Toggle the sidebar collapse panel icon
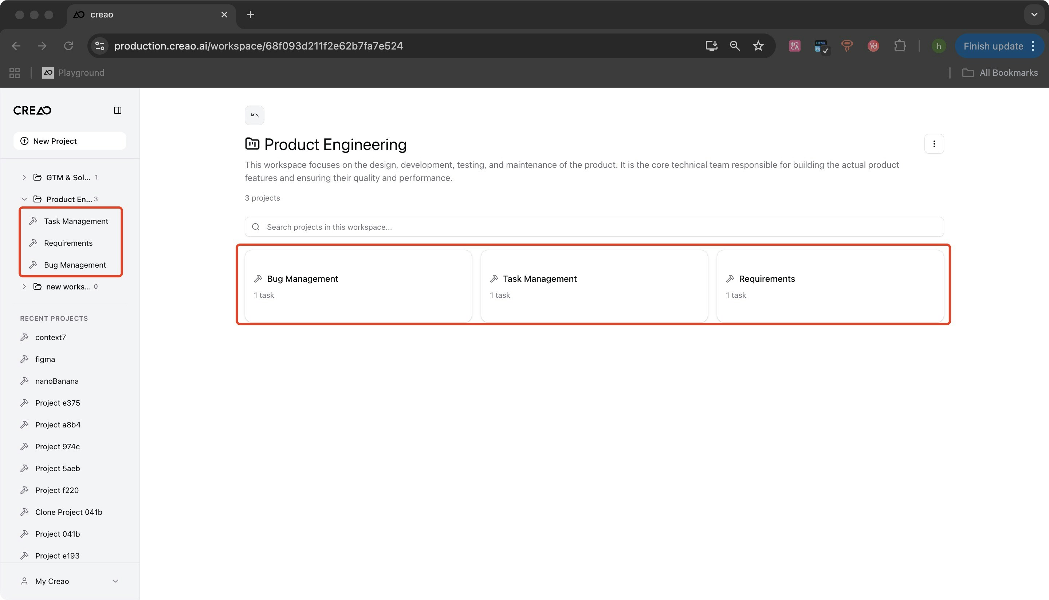 tap(118, 110)
